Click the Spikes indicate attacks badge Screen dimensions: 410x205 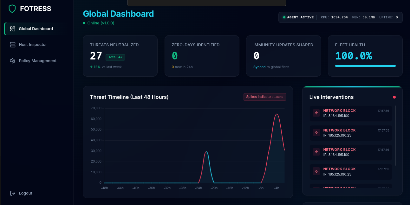coord(265,97)
